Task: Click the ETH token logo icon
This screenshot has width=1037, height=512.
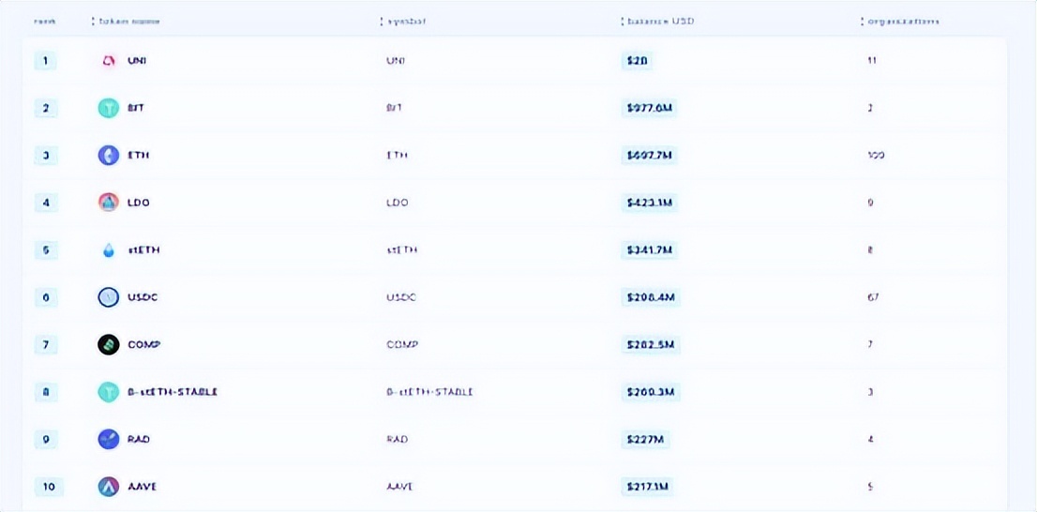Action: [109, 156]
